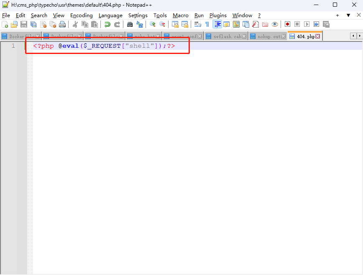Open the Edit menu
Image resolution: width=363 pixels, height=275 pixels.
click(x=20, y=15)
